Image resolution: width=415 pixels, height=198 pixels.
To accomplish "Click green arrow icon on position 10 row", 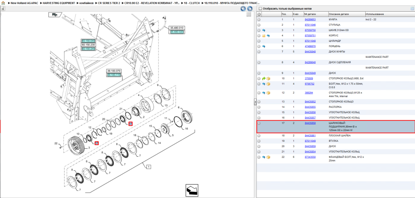I will click(x=264, y=79).
